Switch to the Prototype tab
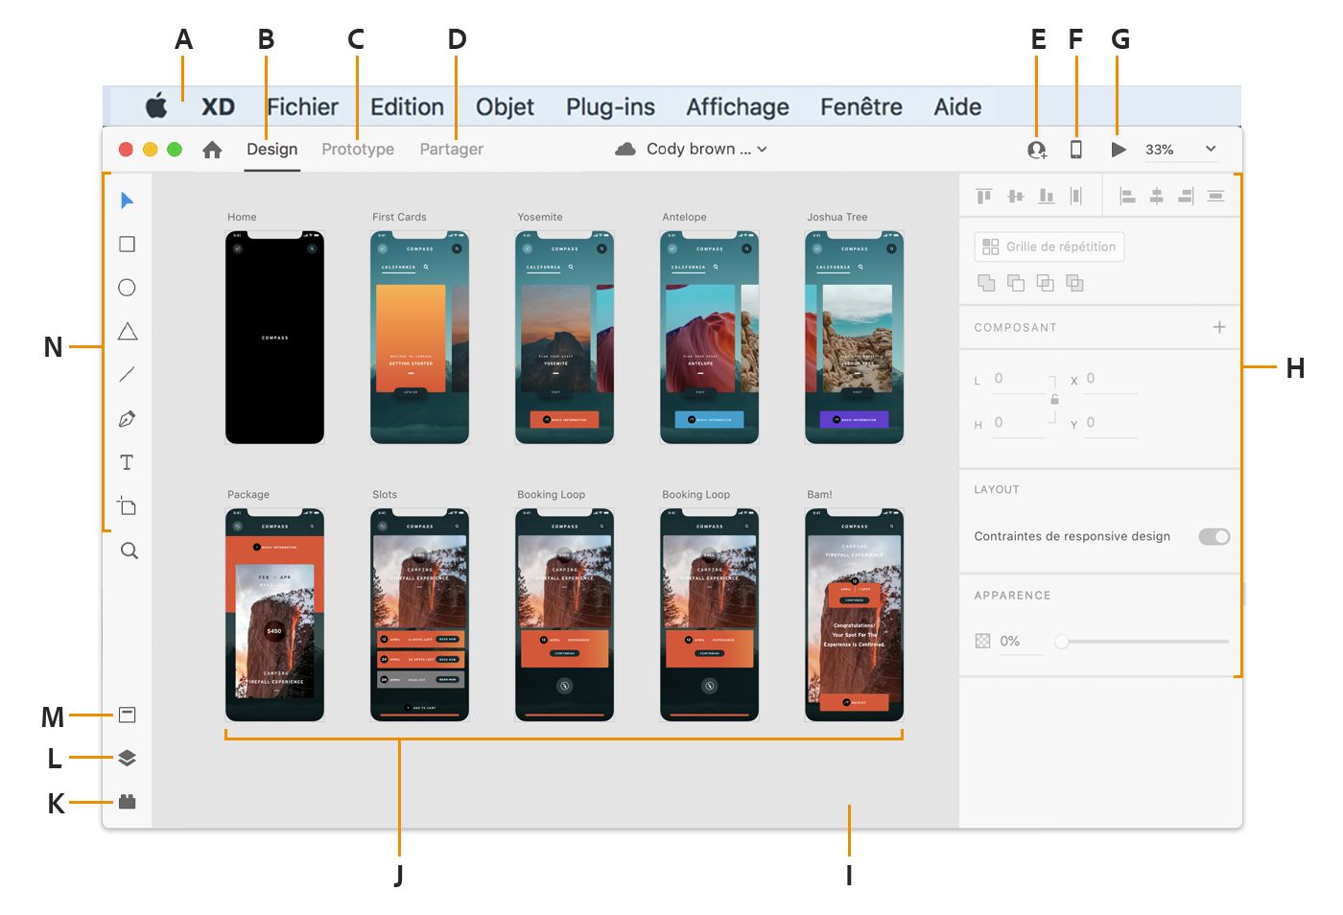This screenshot has width=1343, height=915. point(357,149)
